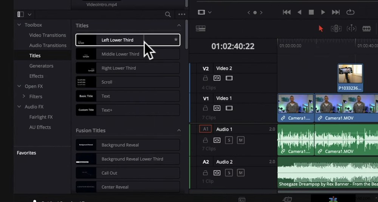Open the sidebar layout dropdown arrow
The height and width of the screenshot is (202, 378).
[x=29, y=15]
